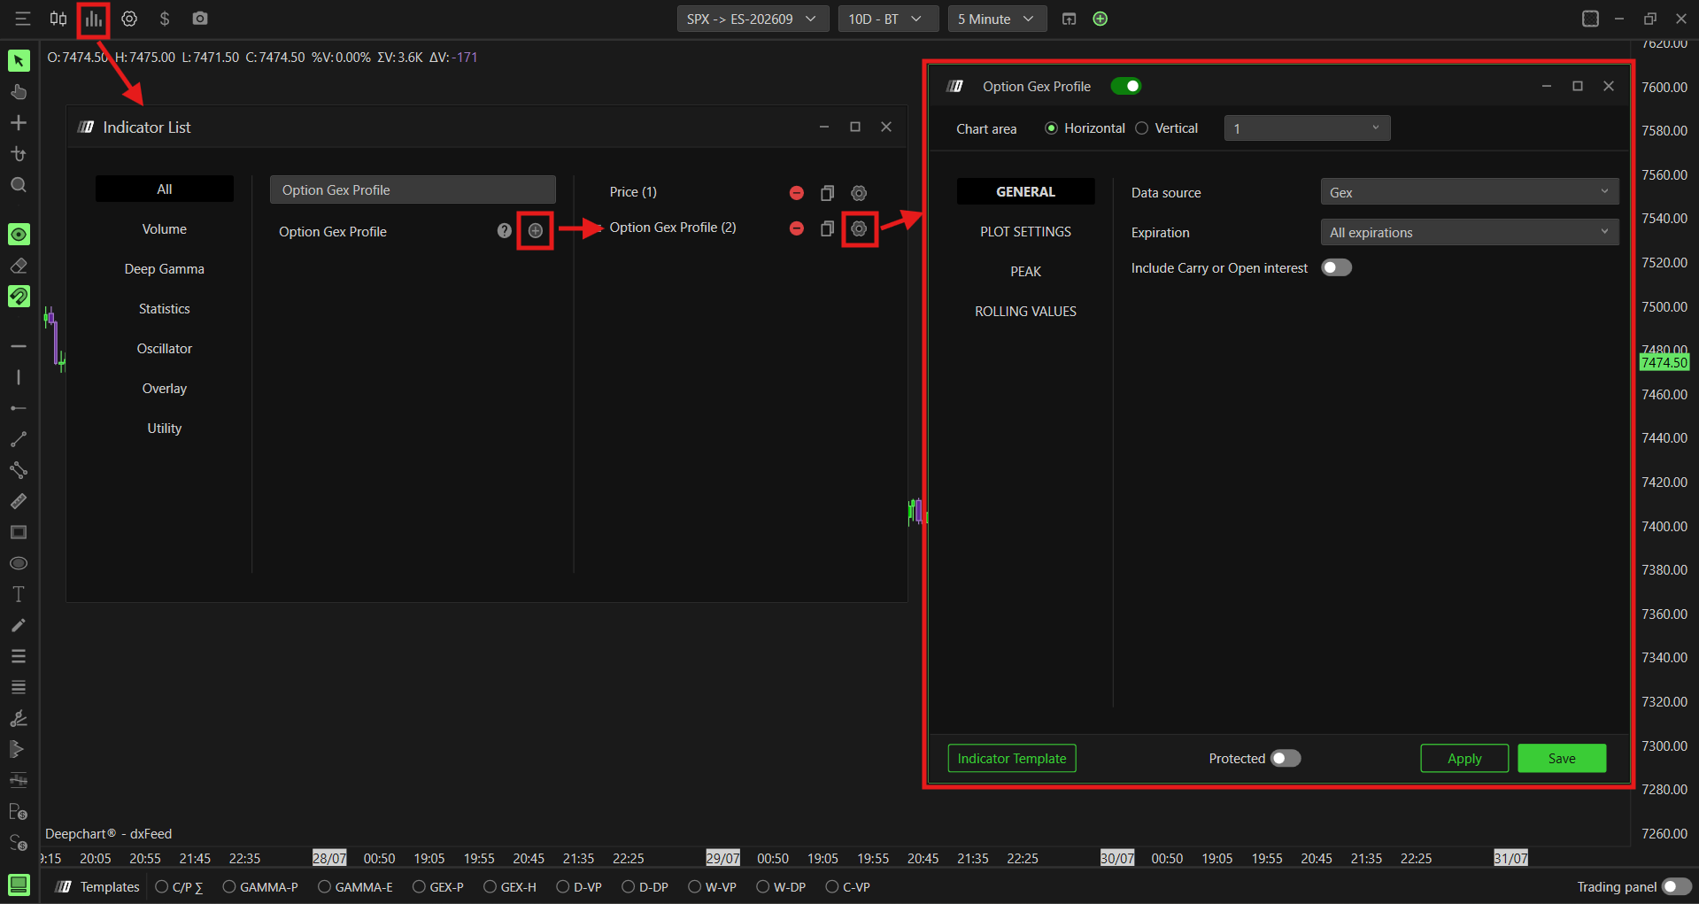Add Option Gex Profile with plus icon
The height and width of the screenshot is (904, 1699).
click(x=536, y=230)
